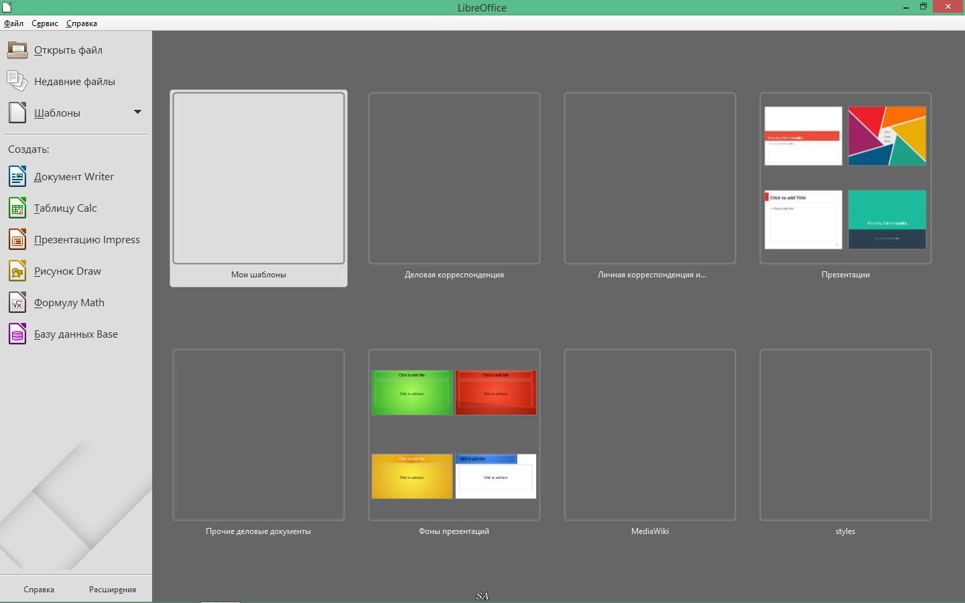Click the Base database icon
The width and height of the screenshot is (965, 603).
point(17,334)
